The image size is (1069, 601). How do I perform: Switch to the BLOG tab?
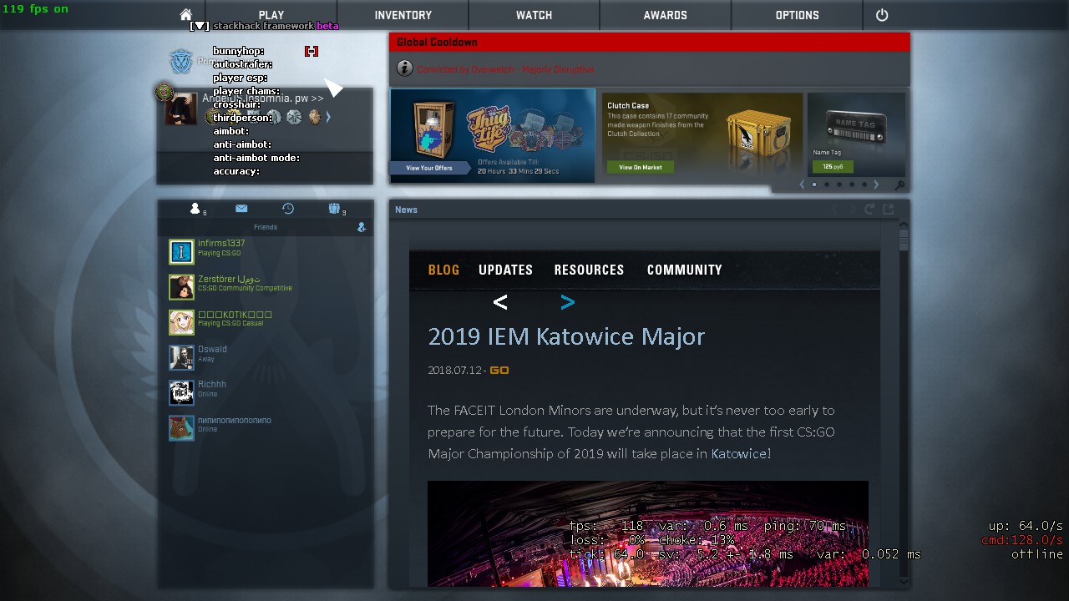(443, 270)
